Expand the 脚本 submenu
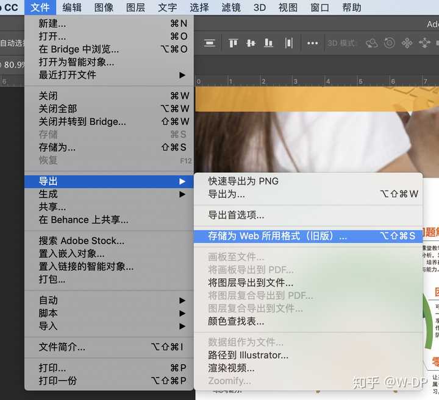 109,314
